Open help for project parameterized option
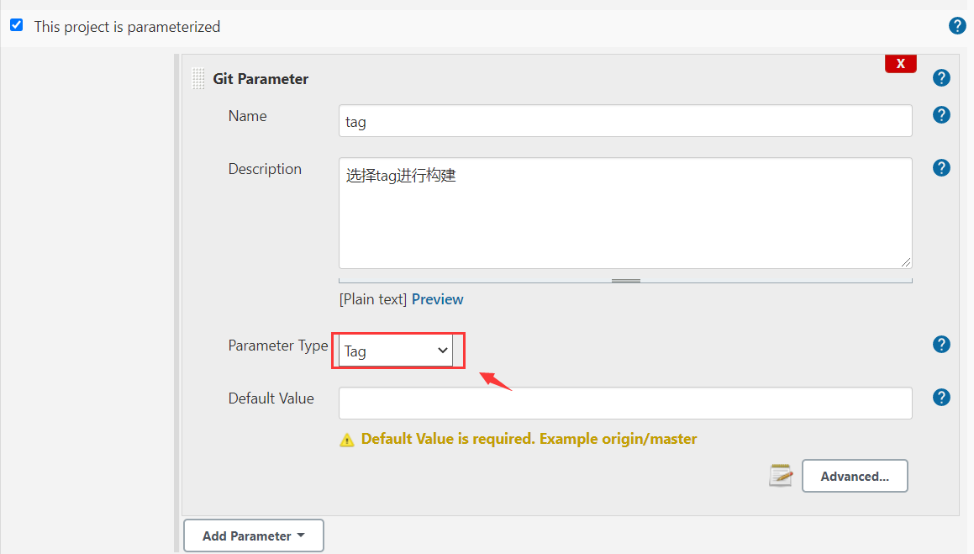974x554 pixels. 956,26
